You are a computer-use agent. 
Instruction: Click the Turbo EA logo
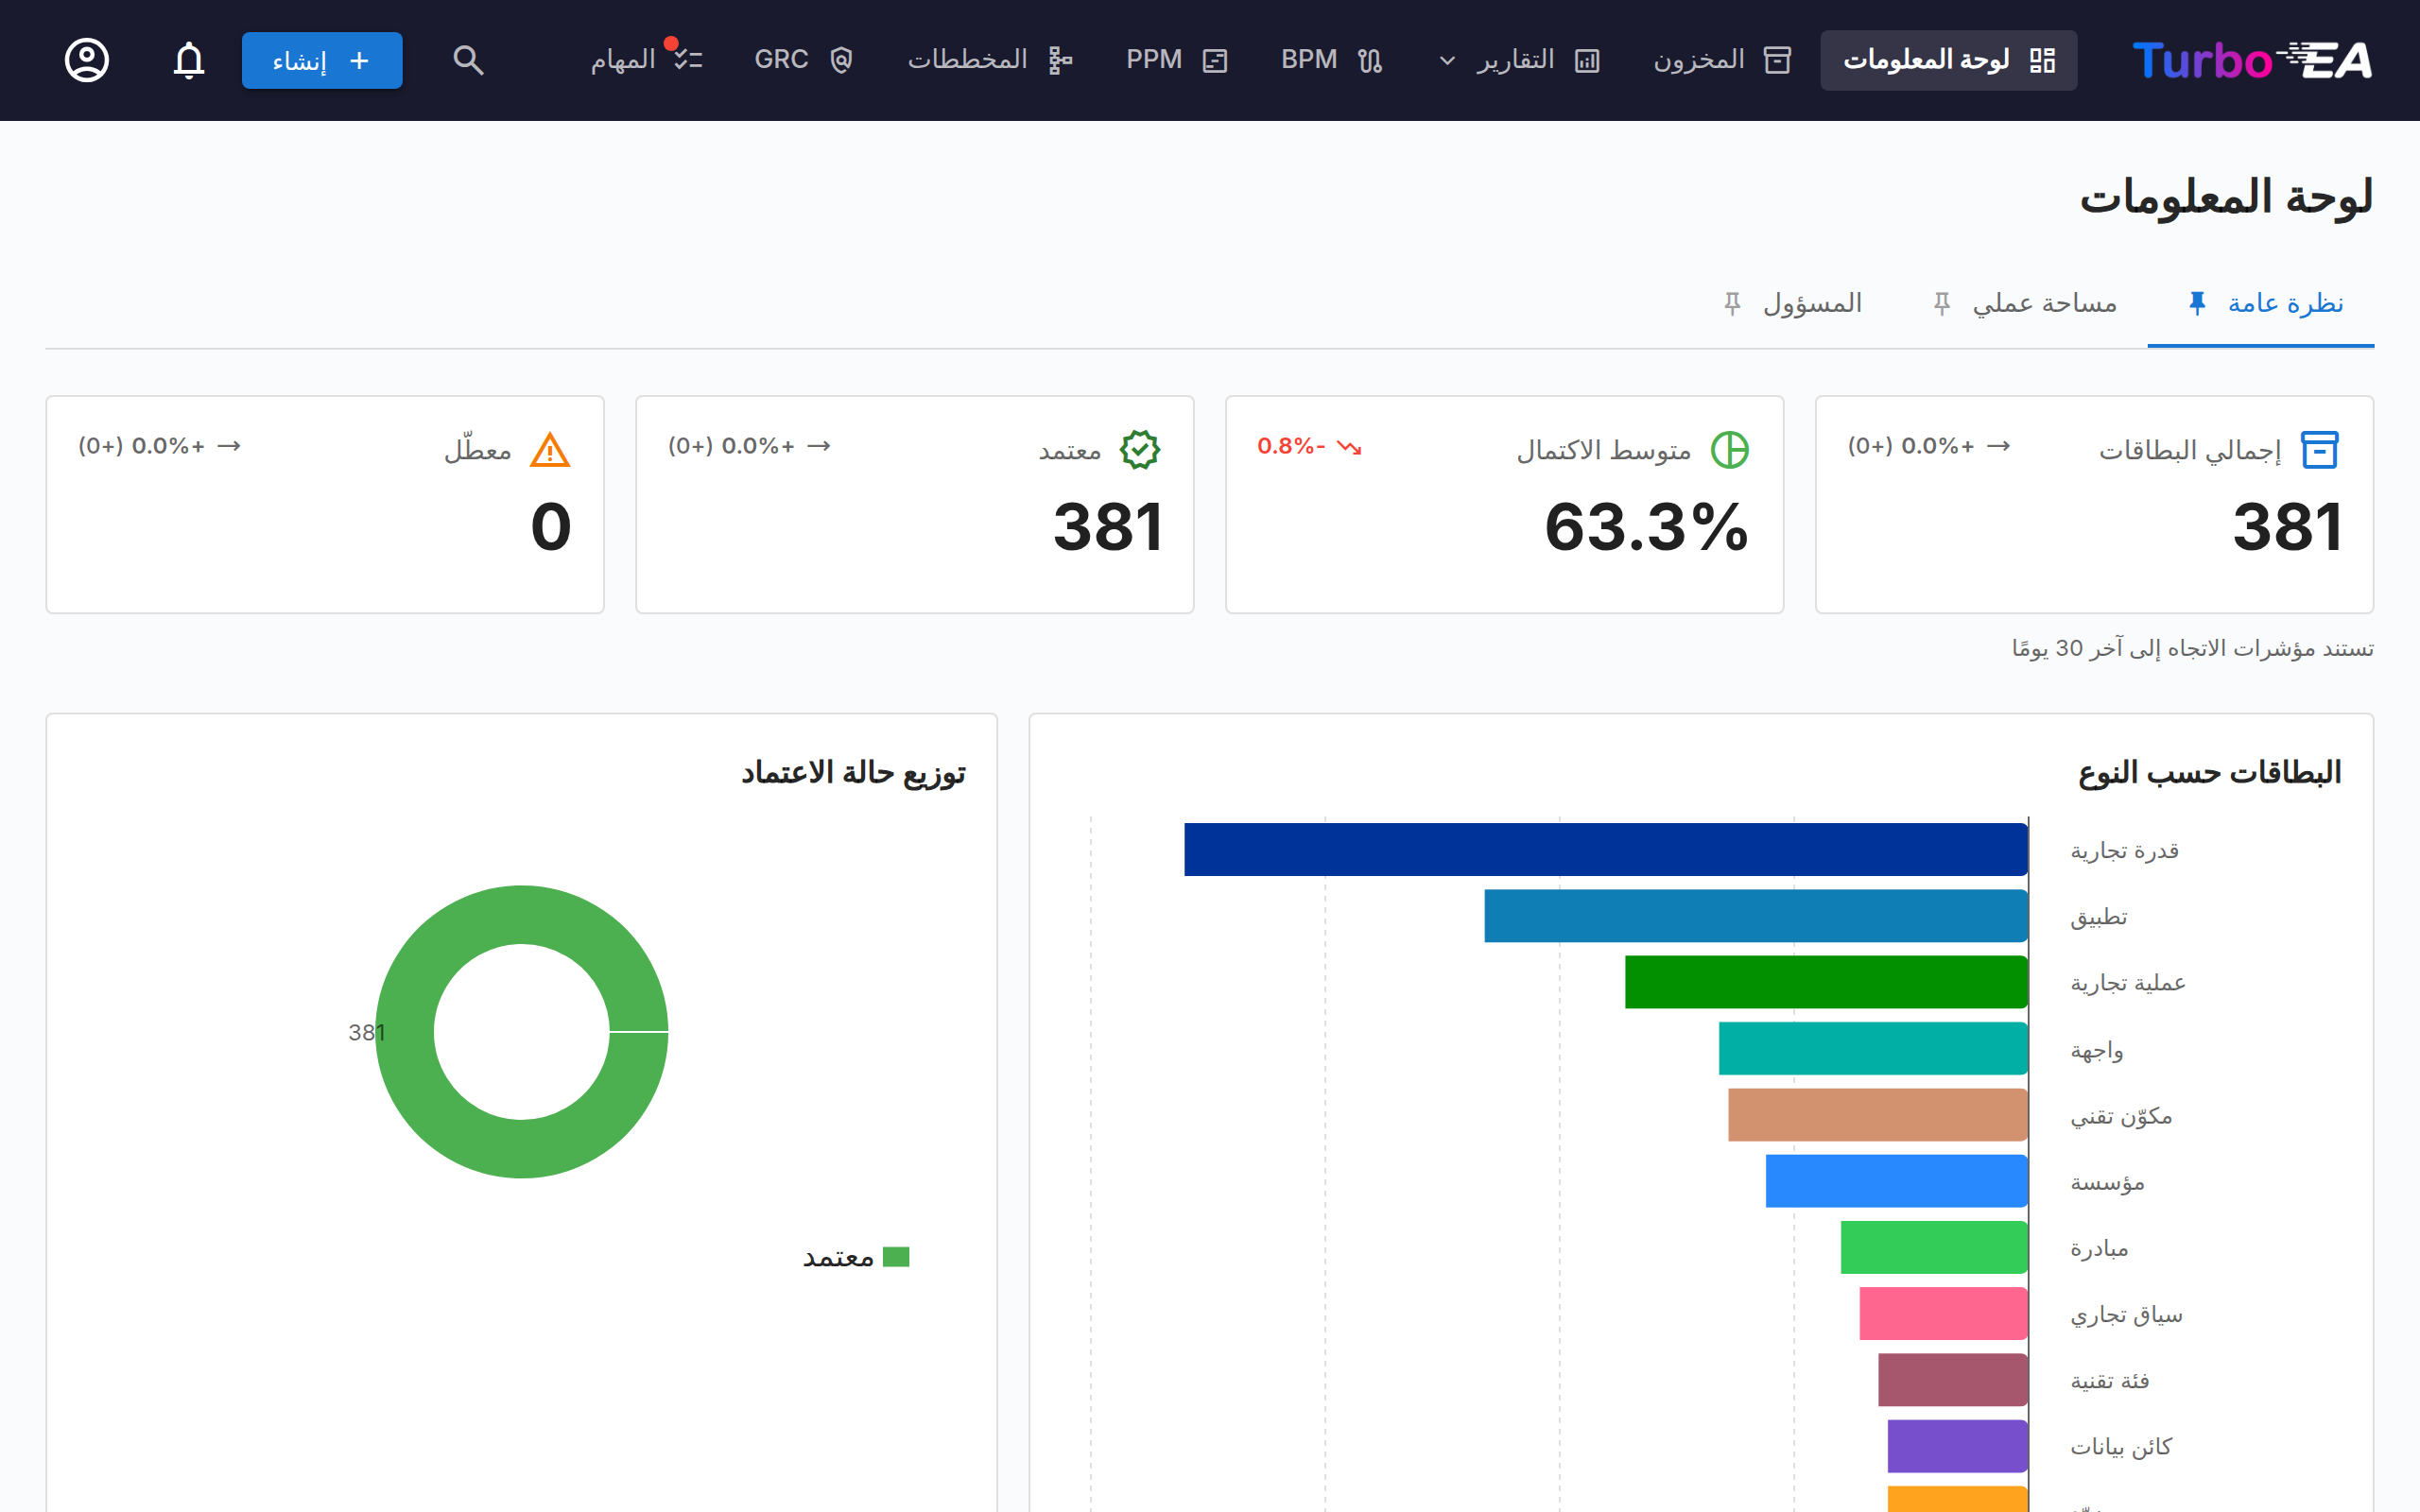[x=2252, y=60]
